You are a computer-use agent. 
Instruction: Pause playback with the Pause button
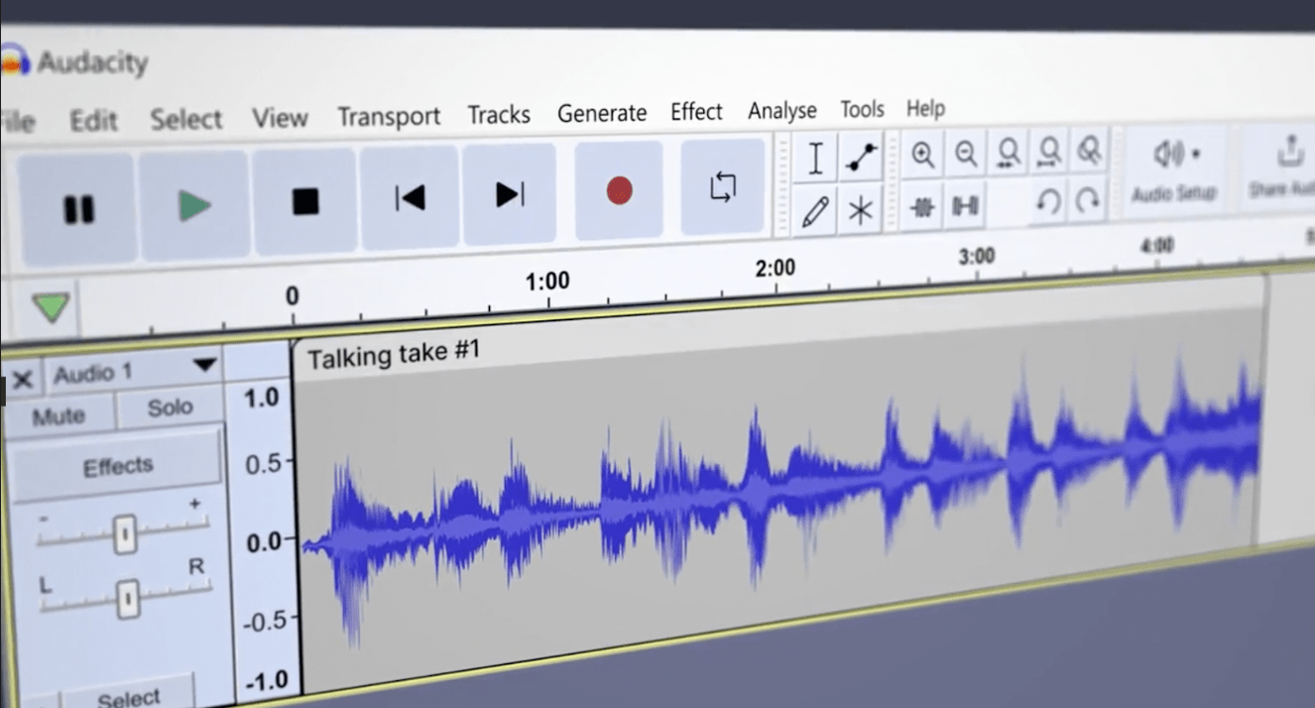(77, 208)
